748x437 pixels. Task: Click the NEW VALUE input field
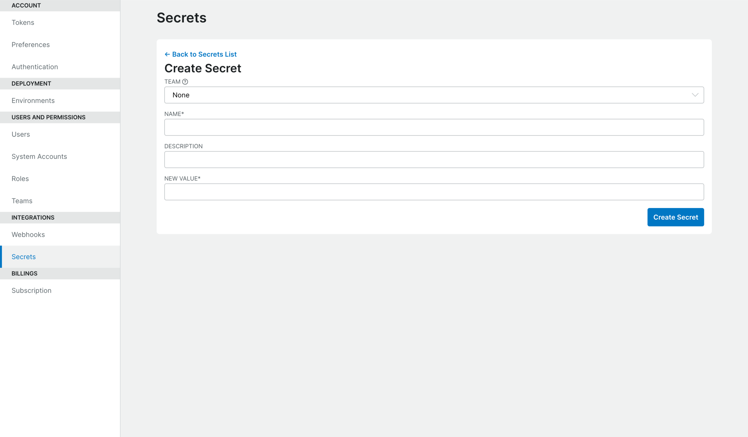pos(434,191)
